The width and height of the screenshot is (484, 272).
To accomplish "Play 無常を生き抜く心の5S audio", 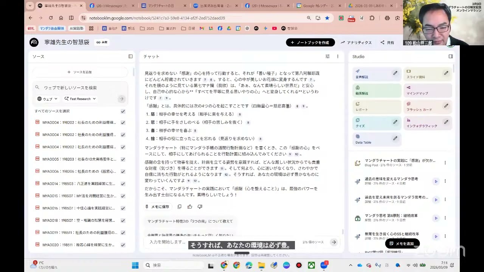I will 436,236.
